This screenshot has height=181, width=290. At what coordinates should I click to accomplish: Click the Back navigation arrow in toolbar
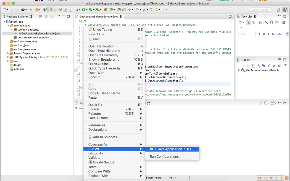(x=157, y=10)
